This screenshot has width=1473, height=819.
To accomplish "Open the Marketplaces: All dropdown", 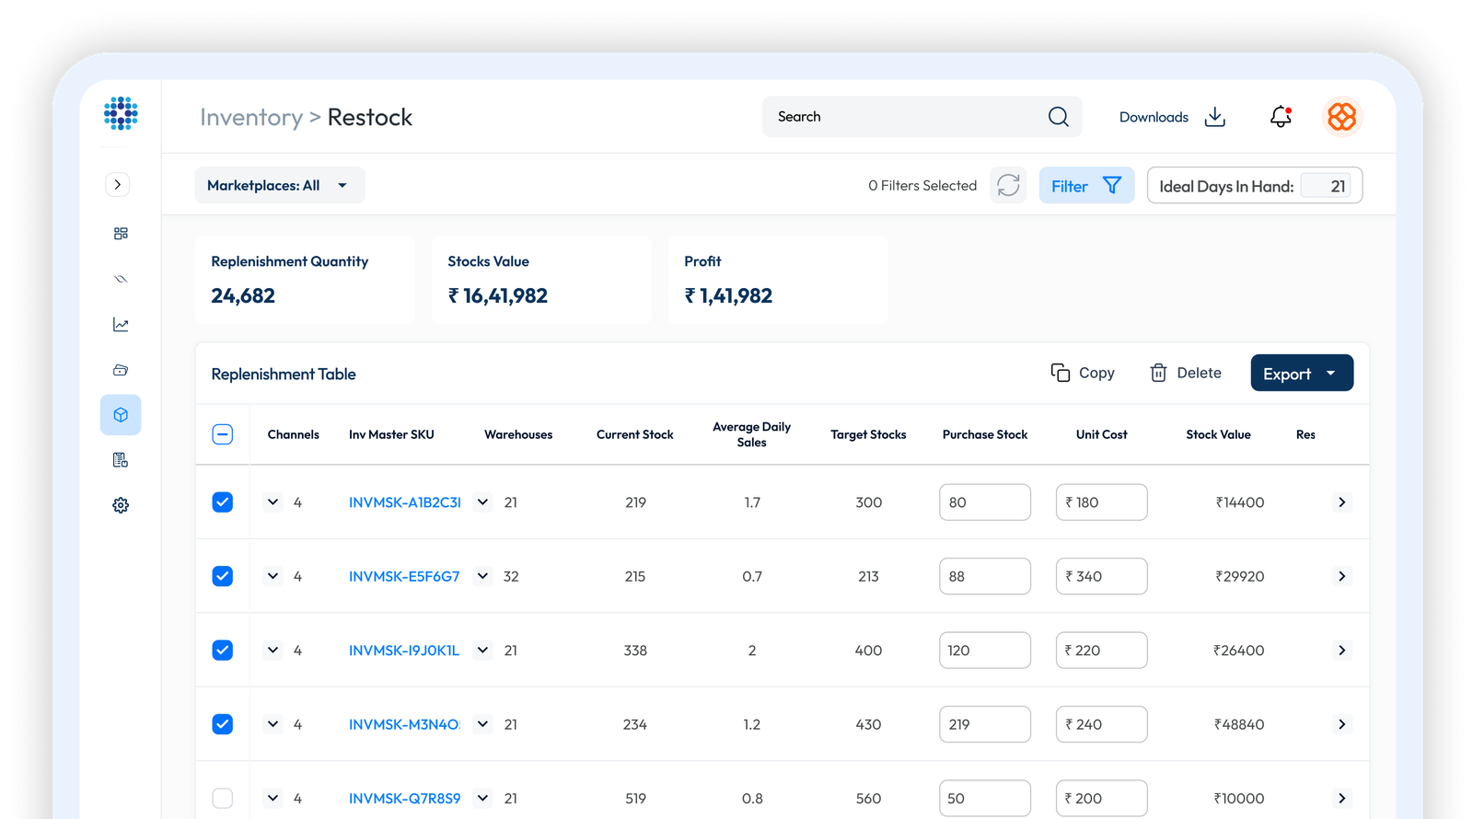I will click(279, 185).
